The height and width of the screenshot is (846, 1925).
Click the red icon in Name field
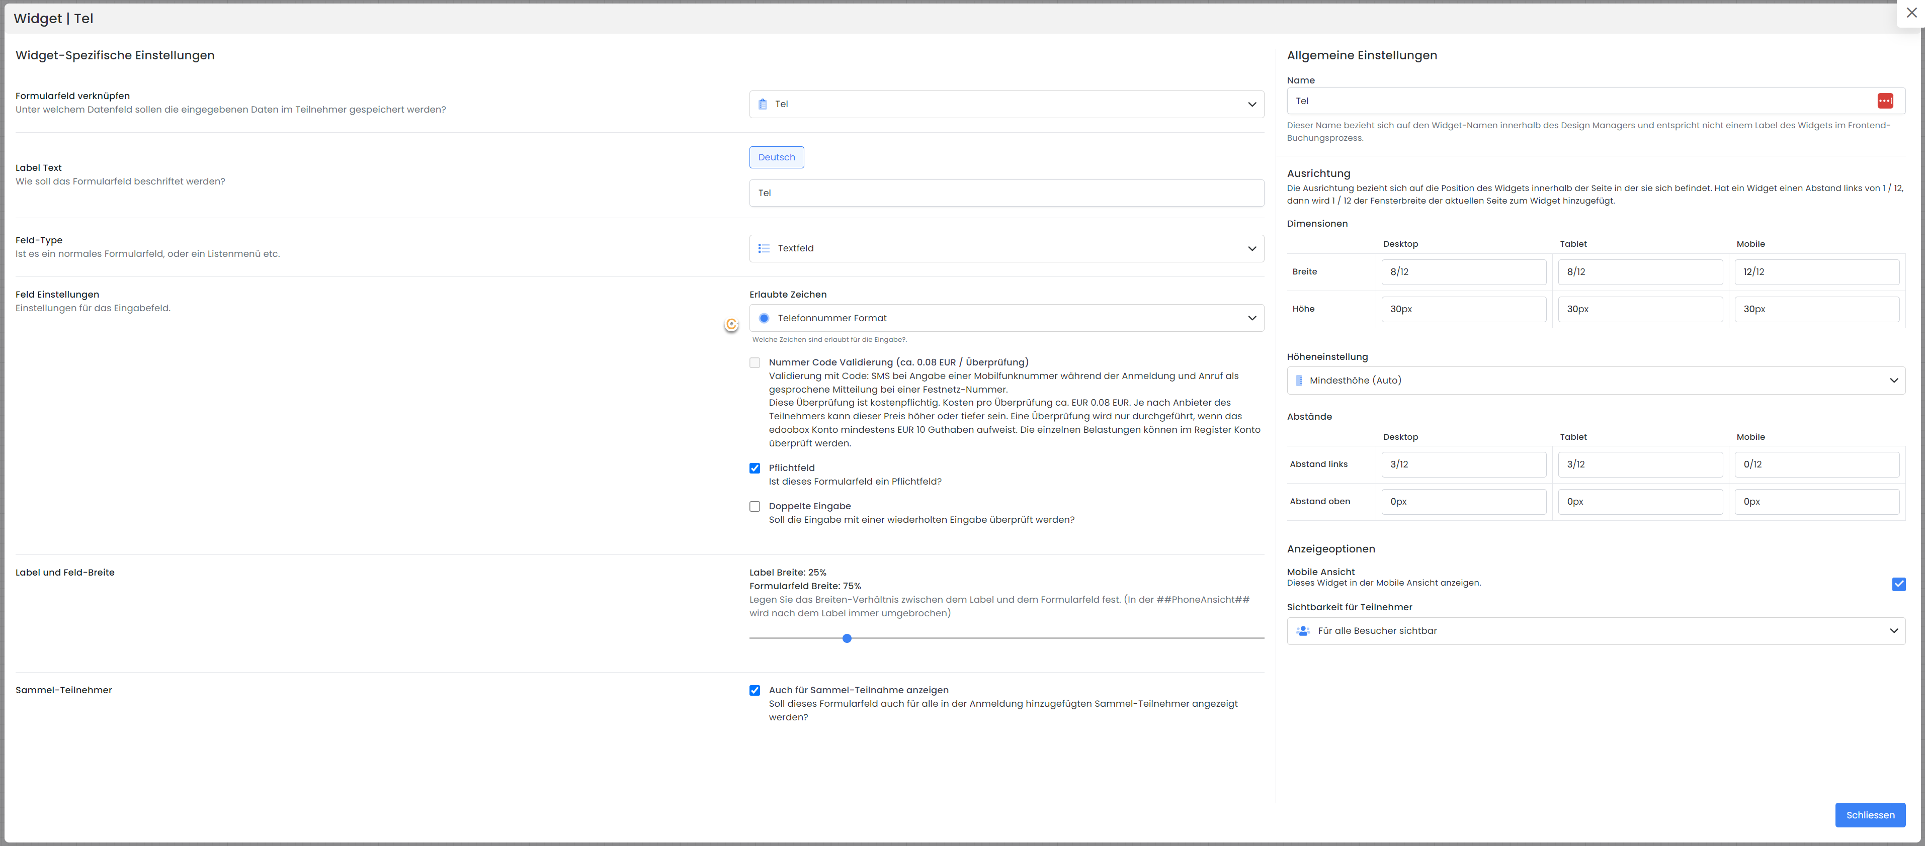[x=1885, y=101]
